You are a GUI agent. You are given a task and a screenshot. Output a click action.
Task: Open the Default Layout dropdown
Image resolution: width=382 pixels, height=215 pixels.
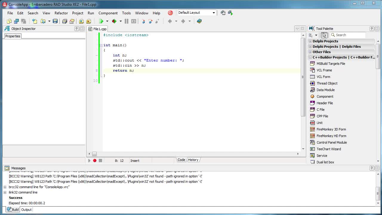[214, 13]
